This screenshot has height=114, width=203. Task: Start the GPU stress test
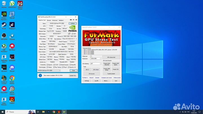click(x=111, y=57)
